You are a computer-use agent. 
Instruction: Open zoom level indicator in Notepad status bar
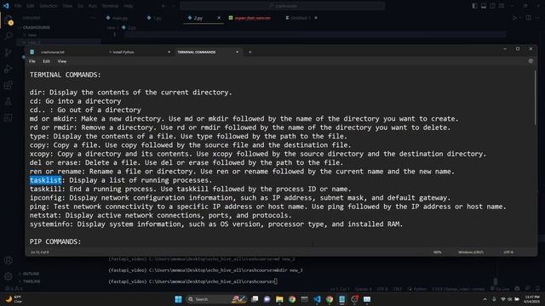437,252
